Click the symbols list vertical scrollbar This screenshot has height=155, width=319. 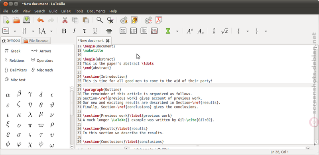pos(72,118)
